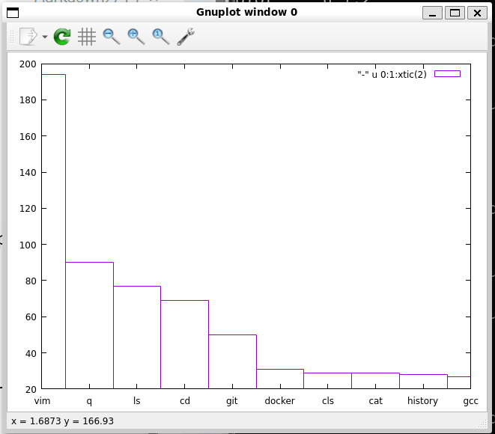The width and height of the screenshot is (495, 434).
Task: Click the docker bar in the histogram
Action: (x=280, y=379)
